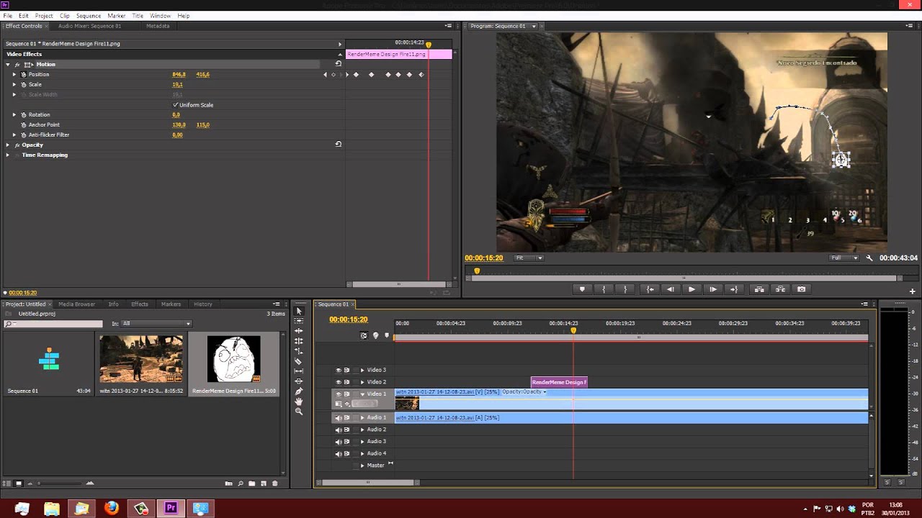Click the Add Marker button in Program monitor
The image size is (922, 518).
point(582,289)
